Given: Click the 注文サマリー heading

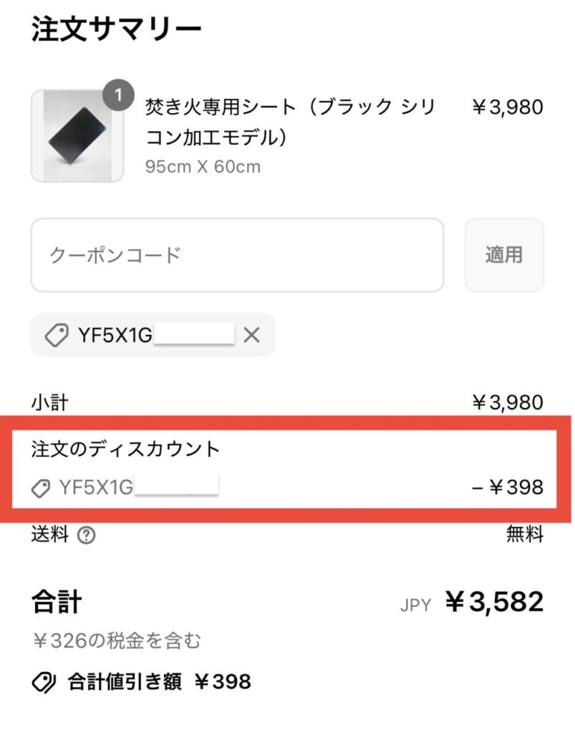Looking at the screenshot, I should 117,30.
